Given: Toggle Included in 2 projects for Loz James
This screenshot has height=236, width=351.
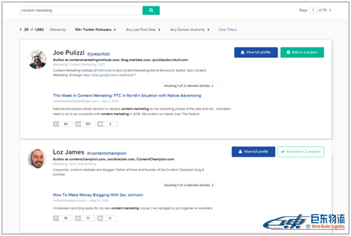Looking at the screenshot, I should tap(301, 152).
